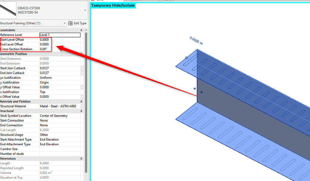Collapse the Constraints property section
310x181 pixels.
click(x=81, y=30)
